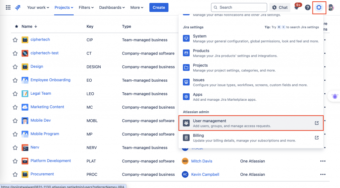Viewport: 340px width, 188px height.
Task: Click the Apps settings target icon
Action: tap(186, 97)
